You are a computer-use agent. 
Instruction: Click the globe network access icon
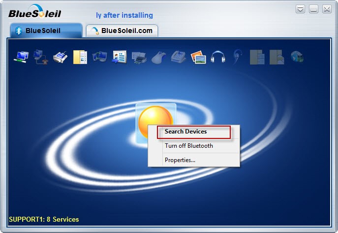pos(297,57)
